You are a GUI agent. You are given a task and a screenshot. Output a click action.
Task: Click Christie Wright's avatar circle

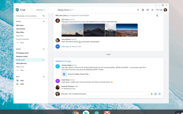[x=58, y=66]
